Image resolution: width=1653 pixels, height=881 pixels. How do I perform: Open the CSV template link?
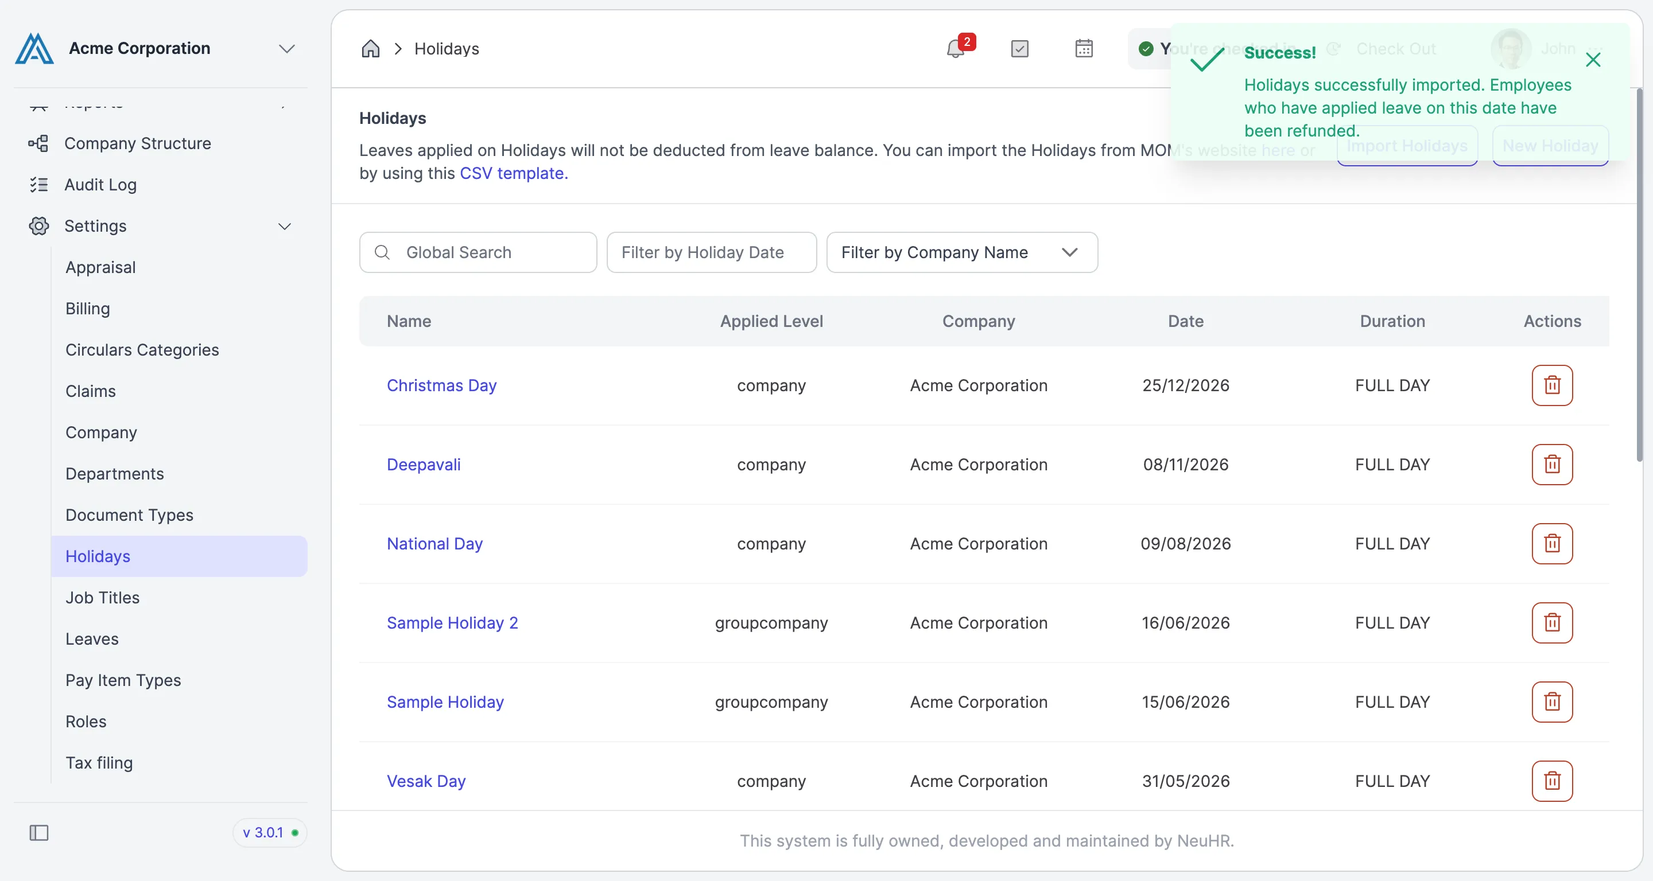[x=513, y=173]
